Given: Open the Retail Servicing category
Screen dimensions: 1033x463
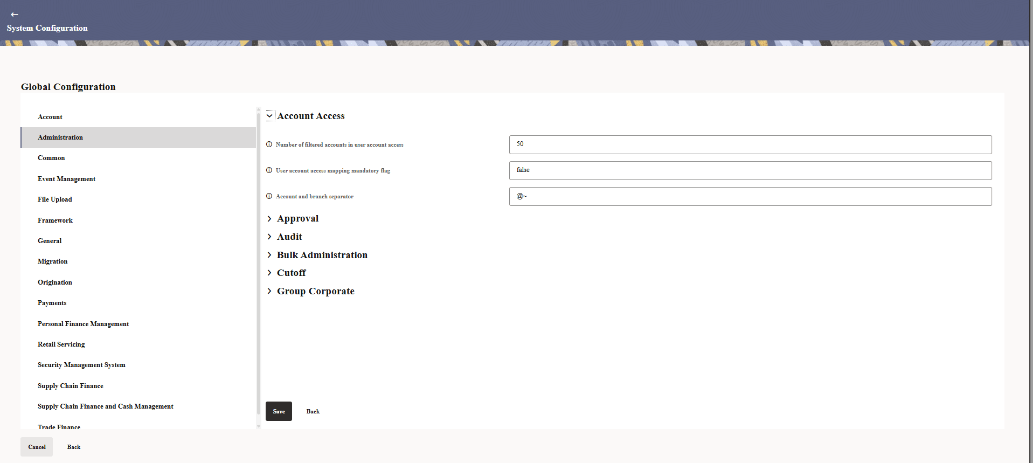Looking at the screenshot, I should click(x=138, y=344).
